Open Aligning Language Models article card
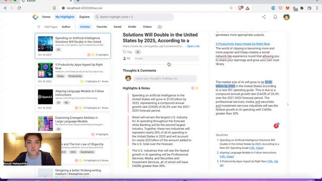The height and width of the screenshot is (181, 322). coord(73,99)
